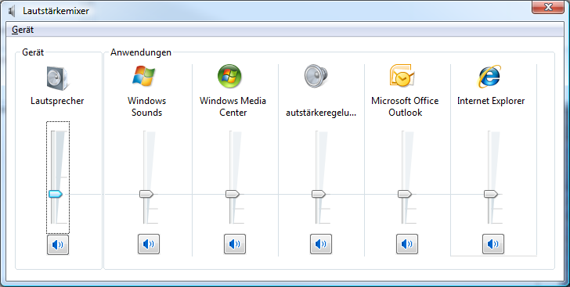The image size is (570, 287).
Task: Open the Gerät menu
Action: 23,30
